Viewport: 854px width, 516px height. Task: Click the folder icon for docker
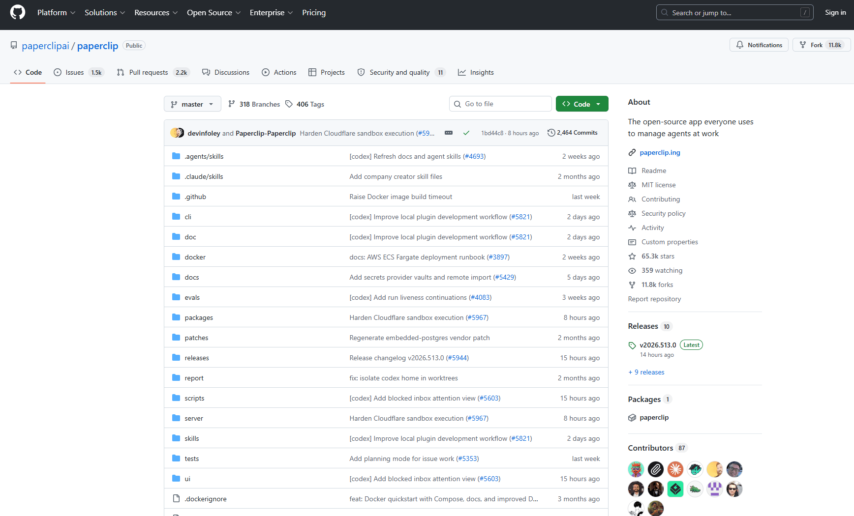(x=176, y=257)
